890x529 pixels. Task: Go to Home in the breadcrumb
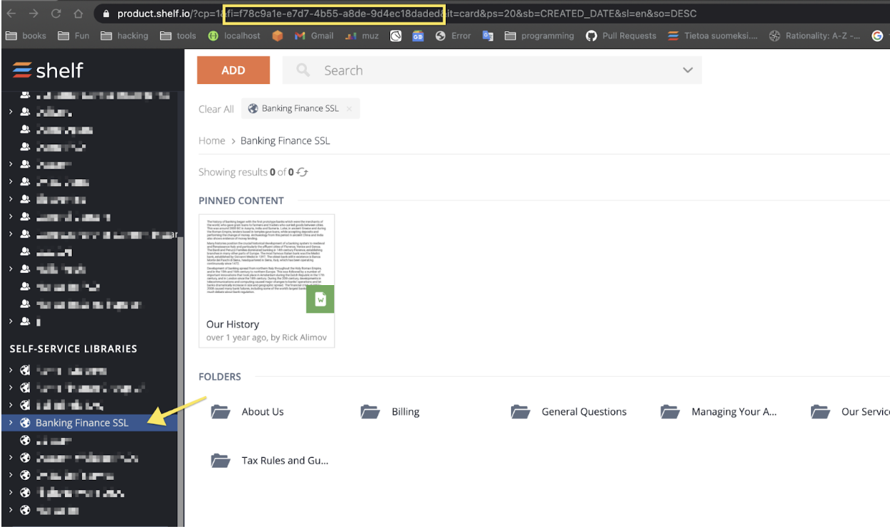[x=212, y=141]
